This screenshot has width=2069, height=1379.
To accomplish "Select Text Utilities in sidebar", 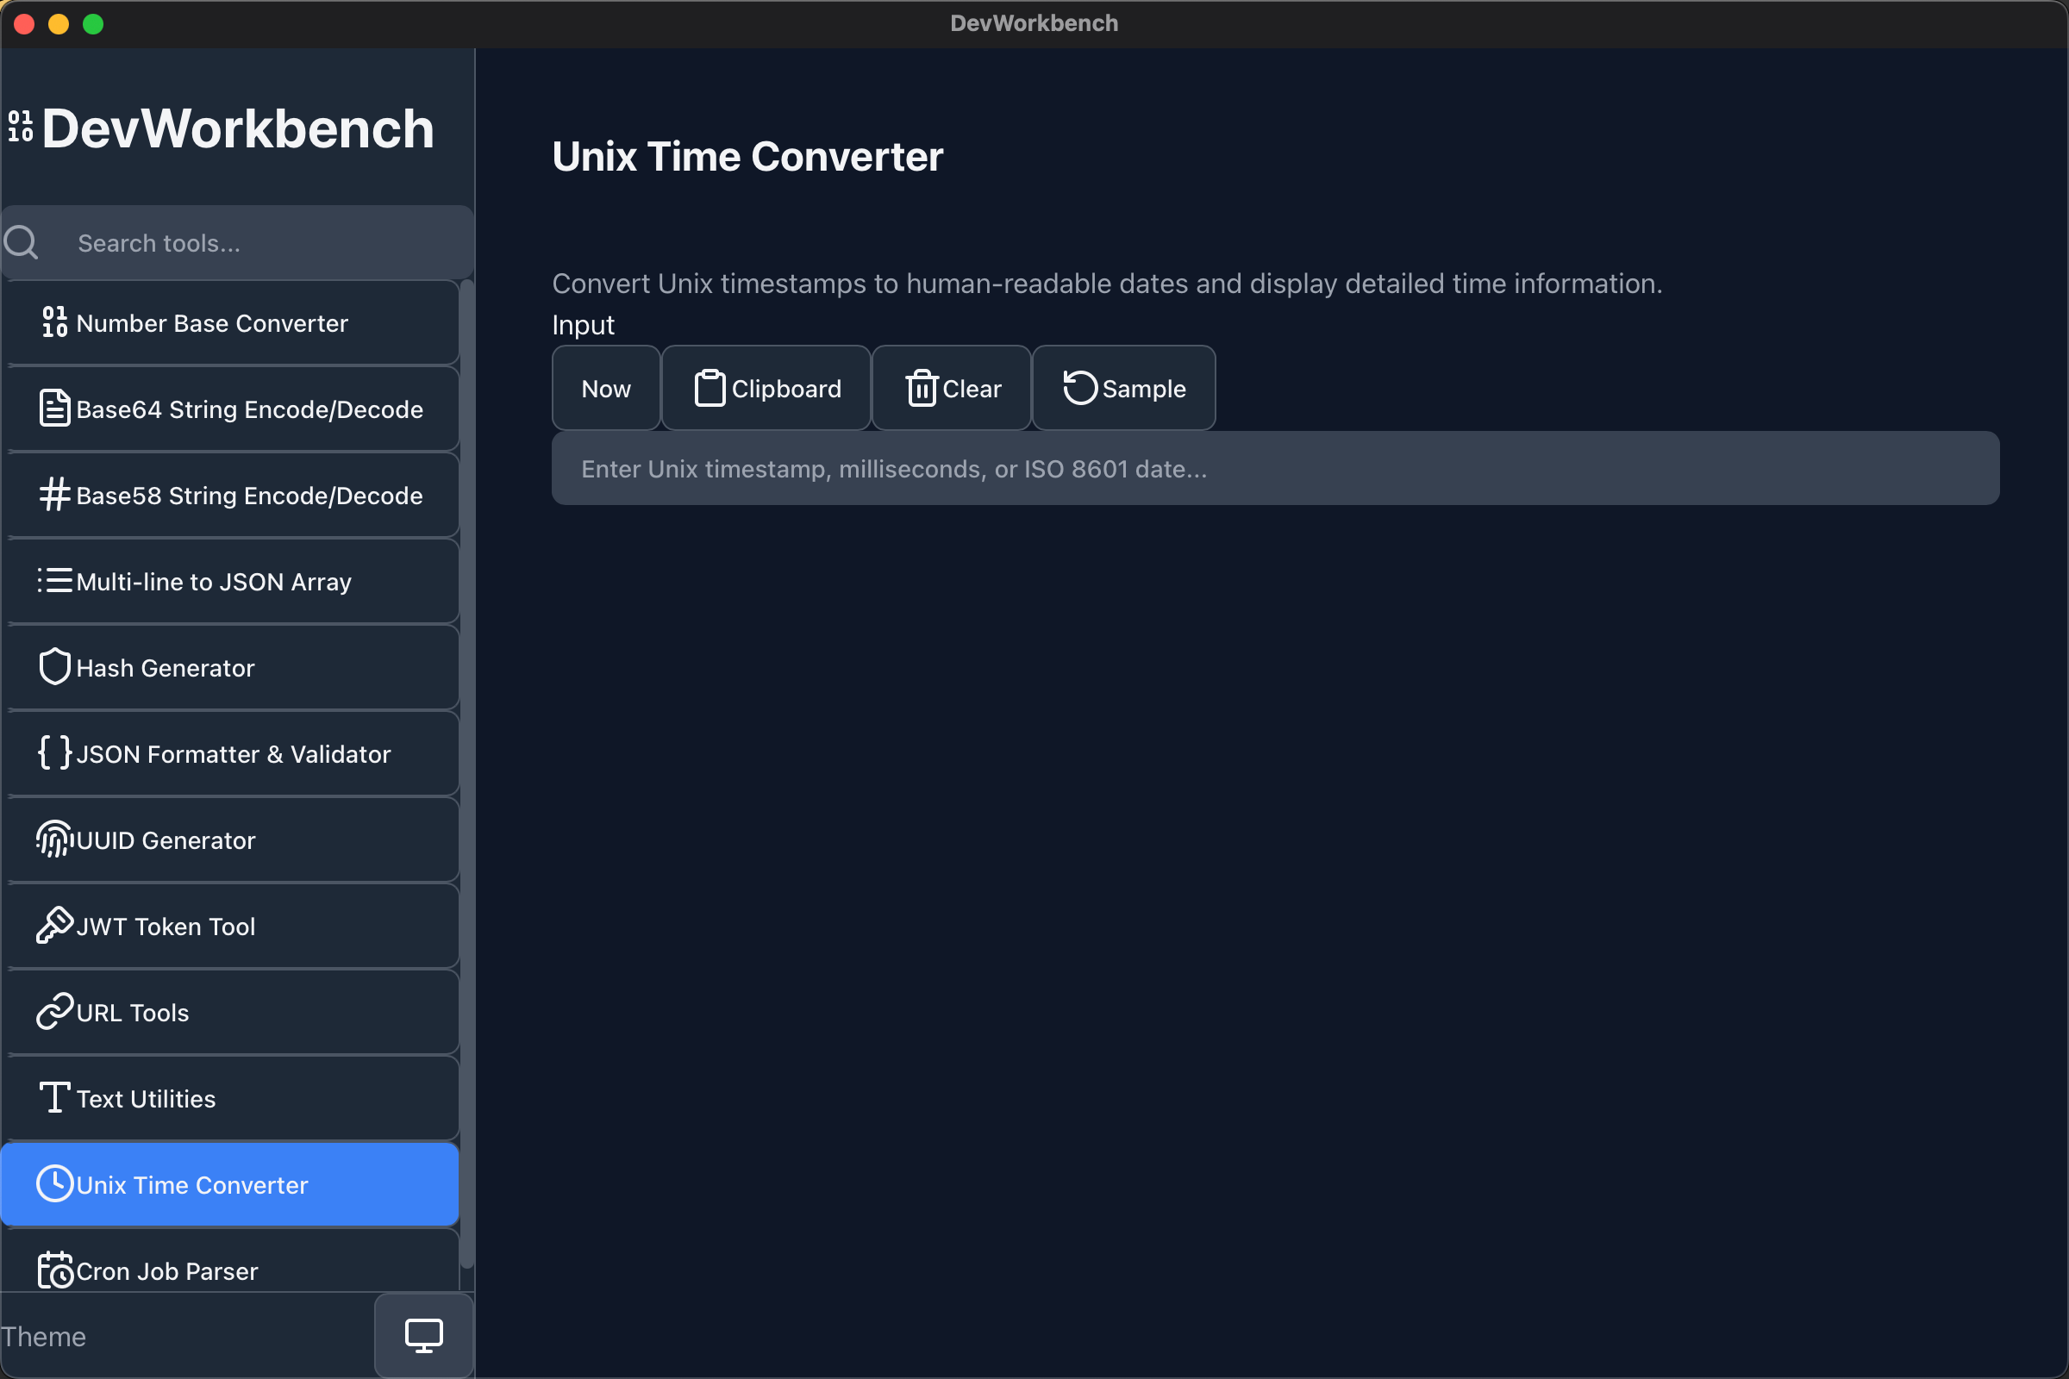I will [x=229, y=1098].
